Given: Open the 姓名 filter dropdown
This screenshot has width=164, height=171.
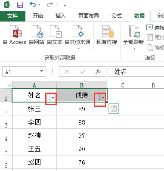Looking at the screenshot, I should (x=53, y=98).
